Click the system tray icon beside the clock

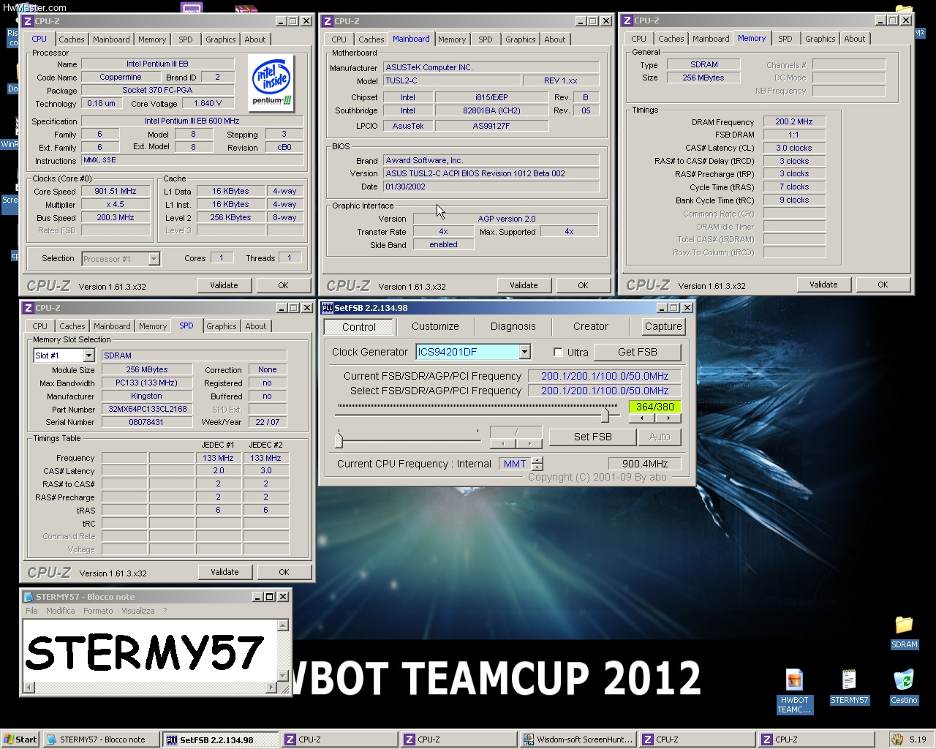tap(897, 739)
